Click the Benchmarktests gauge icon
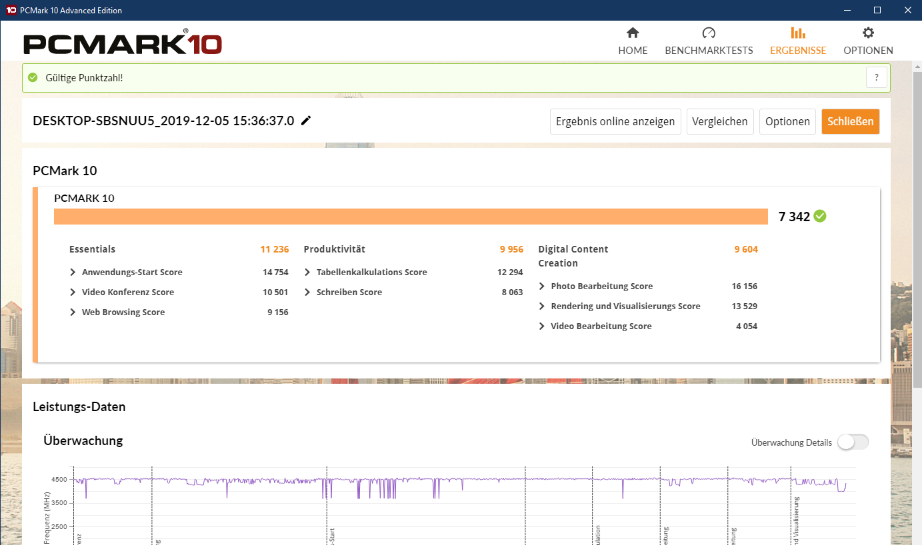922x545 pixels. [x=709, y=33]
